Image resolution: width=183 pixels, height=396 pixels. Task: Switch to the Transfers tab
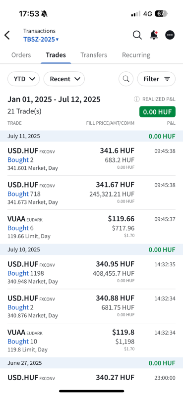94,55
